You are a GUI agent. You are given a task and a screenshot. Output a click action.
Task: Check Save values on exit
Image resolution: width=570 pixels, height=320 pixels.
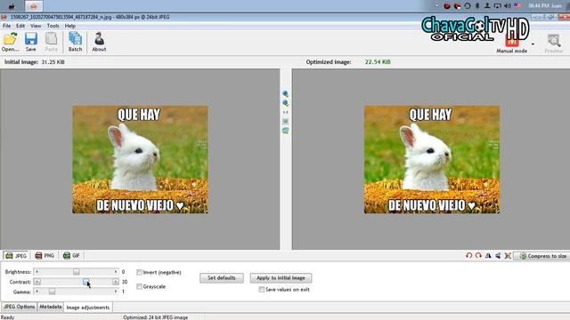click(x=261, y=290)
